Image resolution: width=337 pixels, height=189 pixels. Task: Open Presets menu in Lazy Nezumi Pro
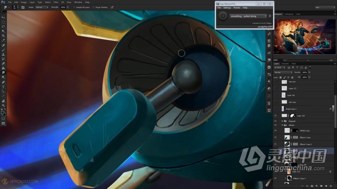pos(237,8)
